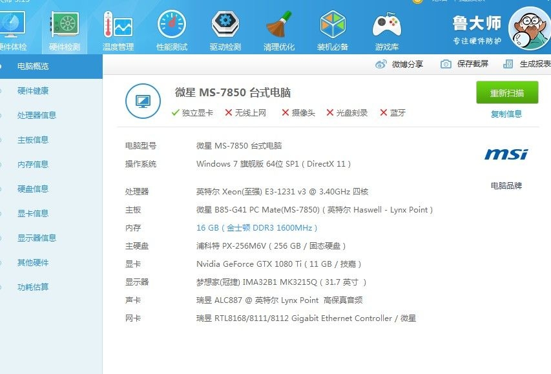
Task: Open the 16 GB 金士顿 DDR3 memory link
Action: (257, 228)
